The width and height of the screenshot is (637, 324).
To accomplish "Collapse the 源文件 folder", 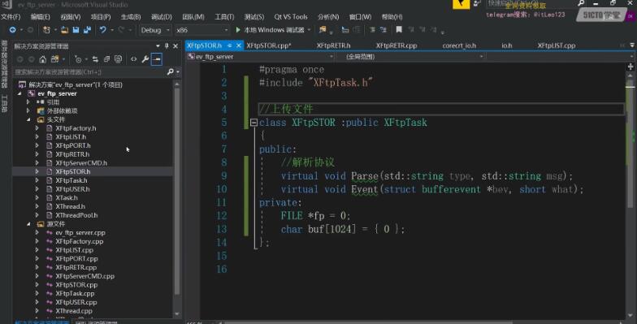I will pyautogui.click(x=28, y=224).
